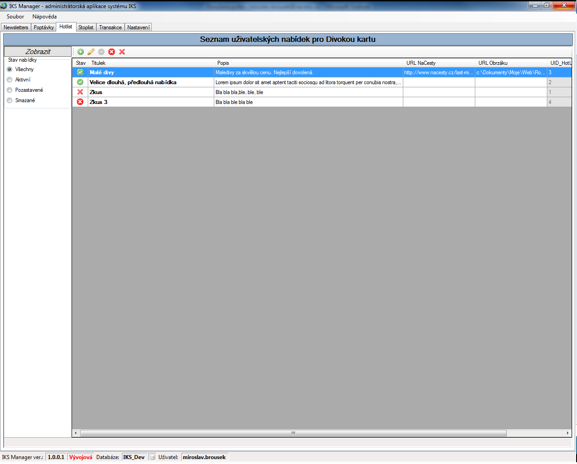577x464 pixels.
Task: Select the Malé divy title cell
Action: pyautogui.click(x=151, y=72)
